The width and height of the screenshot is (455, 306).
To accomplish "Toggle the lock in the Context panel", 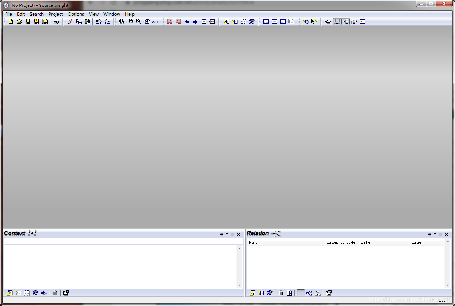I will (55, 293).
